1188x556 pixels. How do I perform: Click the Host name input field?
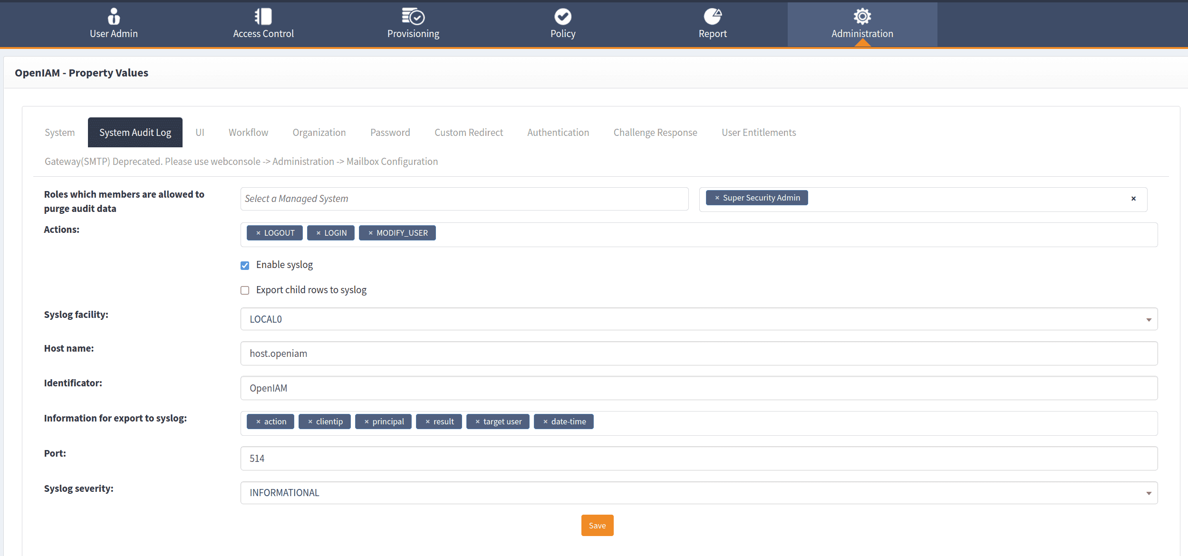(x=699, y=354)
